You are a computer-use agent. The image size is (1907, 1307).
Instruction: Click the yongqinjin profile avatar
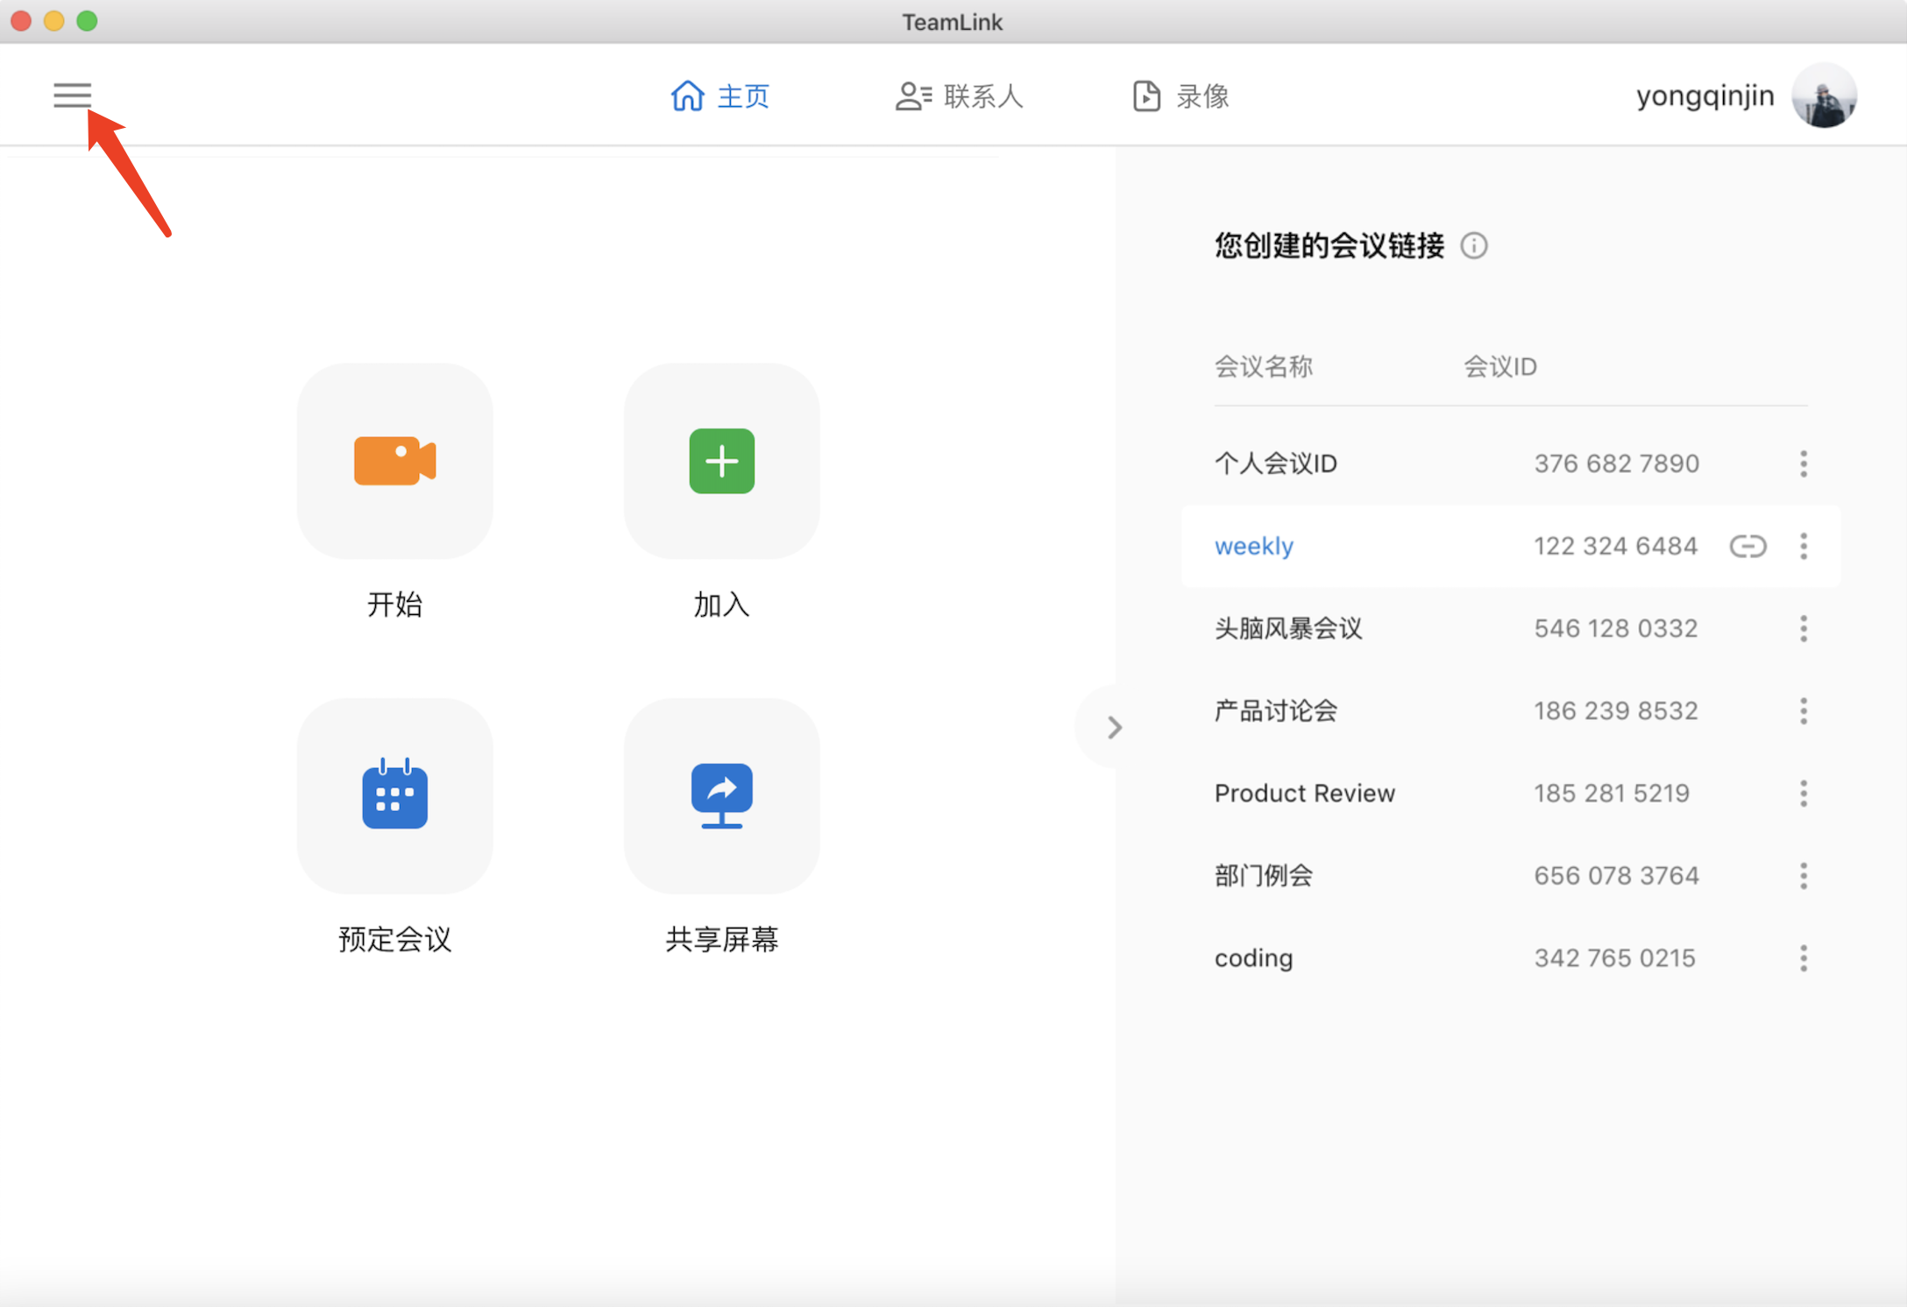click(1824, 95)
